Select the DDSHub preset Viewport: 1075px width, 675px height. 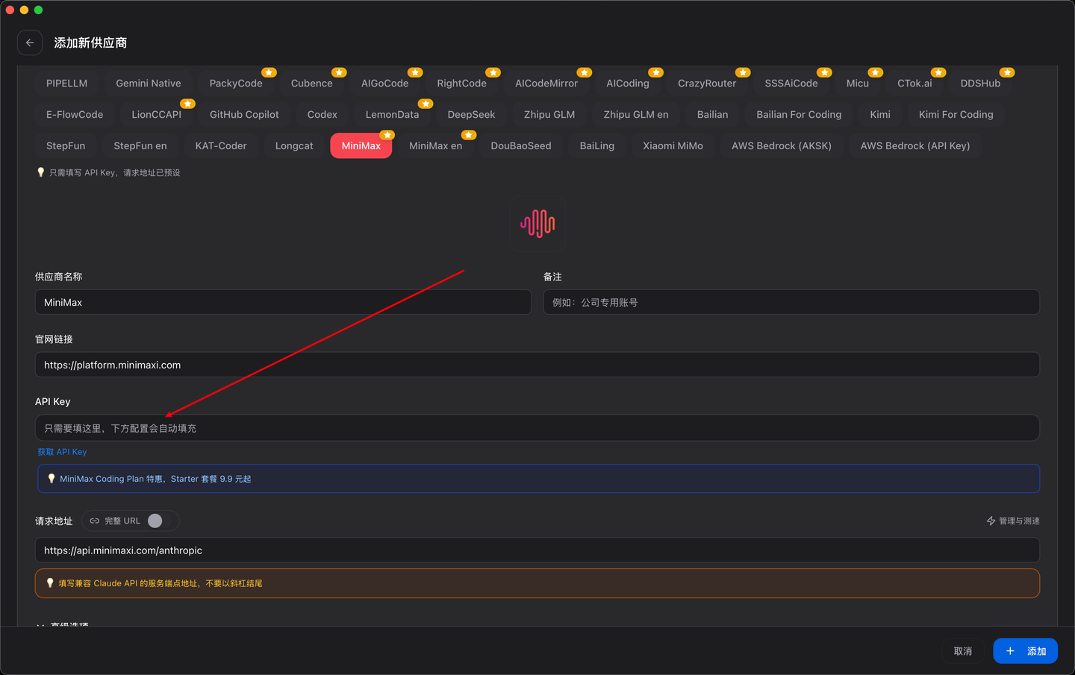(x=980, y=84)
